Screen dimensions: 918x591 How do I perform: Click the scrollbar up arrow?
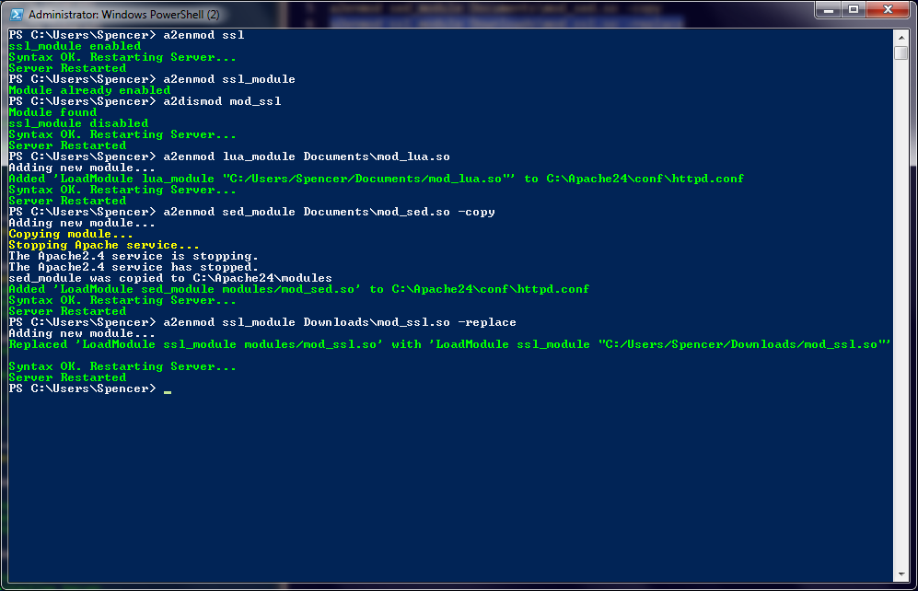[901, 37]
